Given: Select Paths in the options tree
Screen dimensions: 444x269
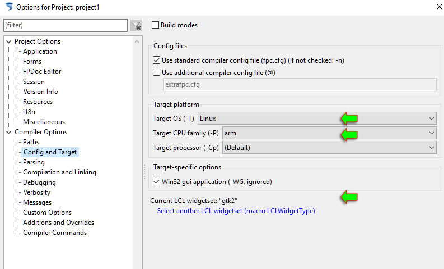Looking at the screenshot, I should coord(31,142).
